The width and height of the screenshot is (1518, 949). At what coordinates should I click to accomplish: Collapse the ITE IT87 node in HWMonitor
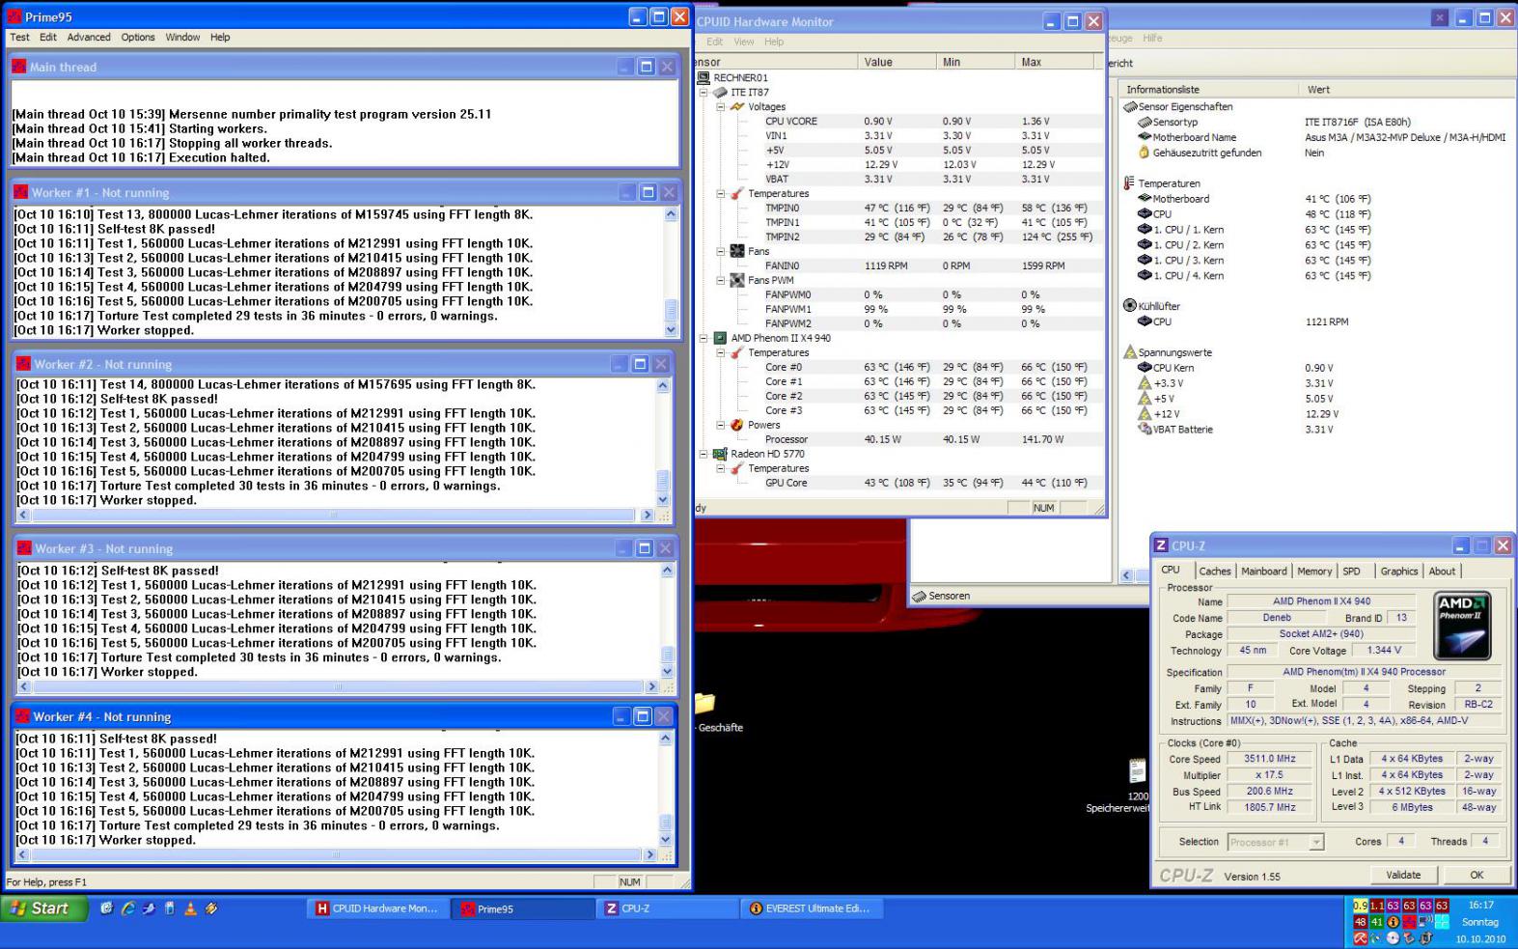[x=704, y=93]
